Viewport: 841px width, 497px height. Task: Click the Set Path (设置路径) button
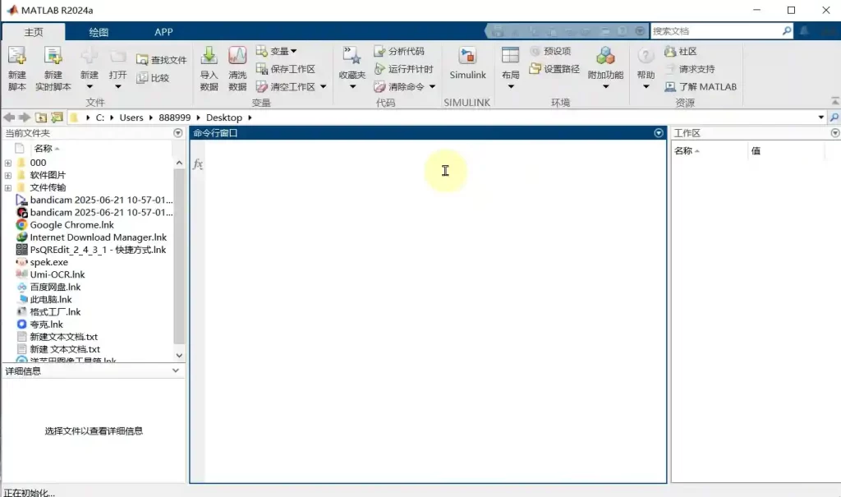click(554, 69)
